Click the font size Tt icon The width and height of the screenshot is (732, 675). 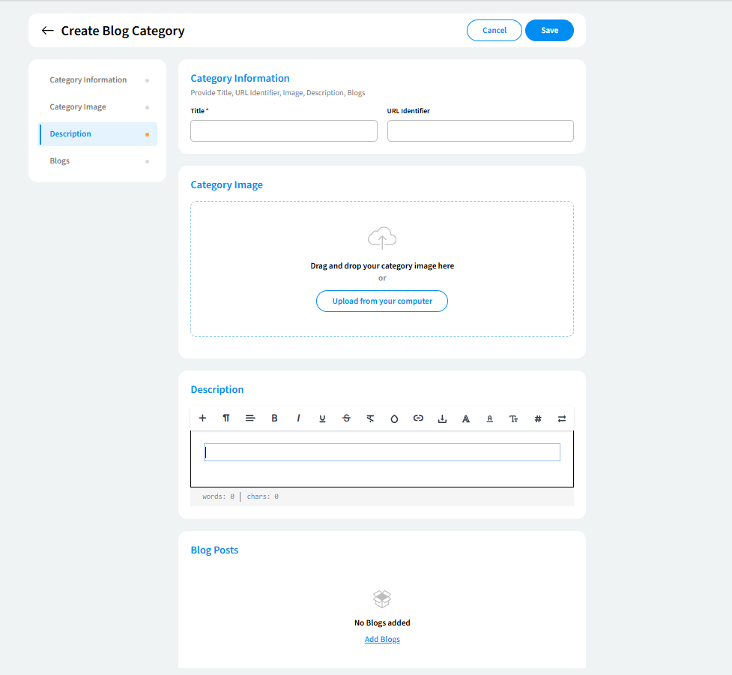[x=514, y=418]
